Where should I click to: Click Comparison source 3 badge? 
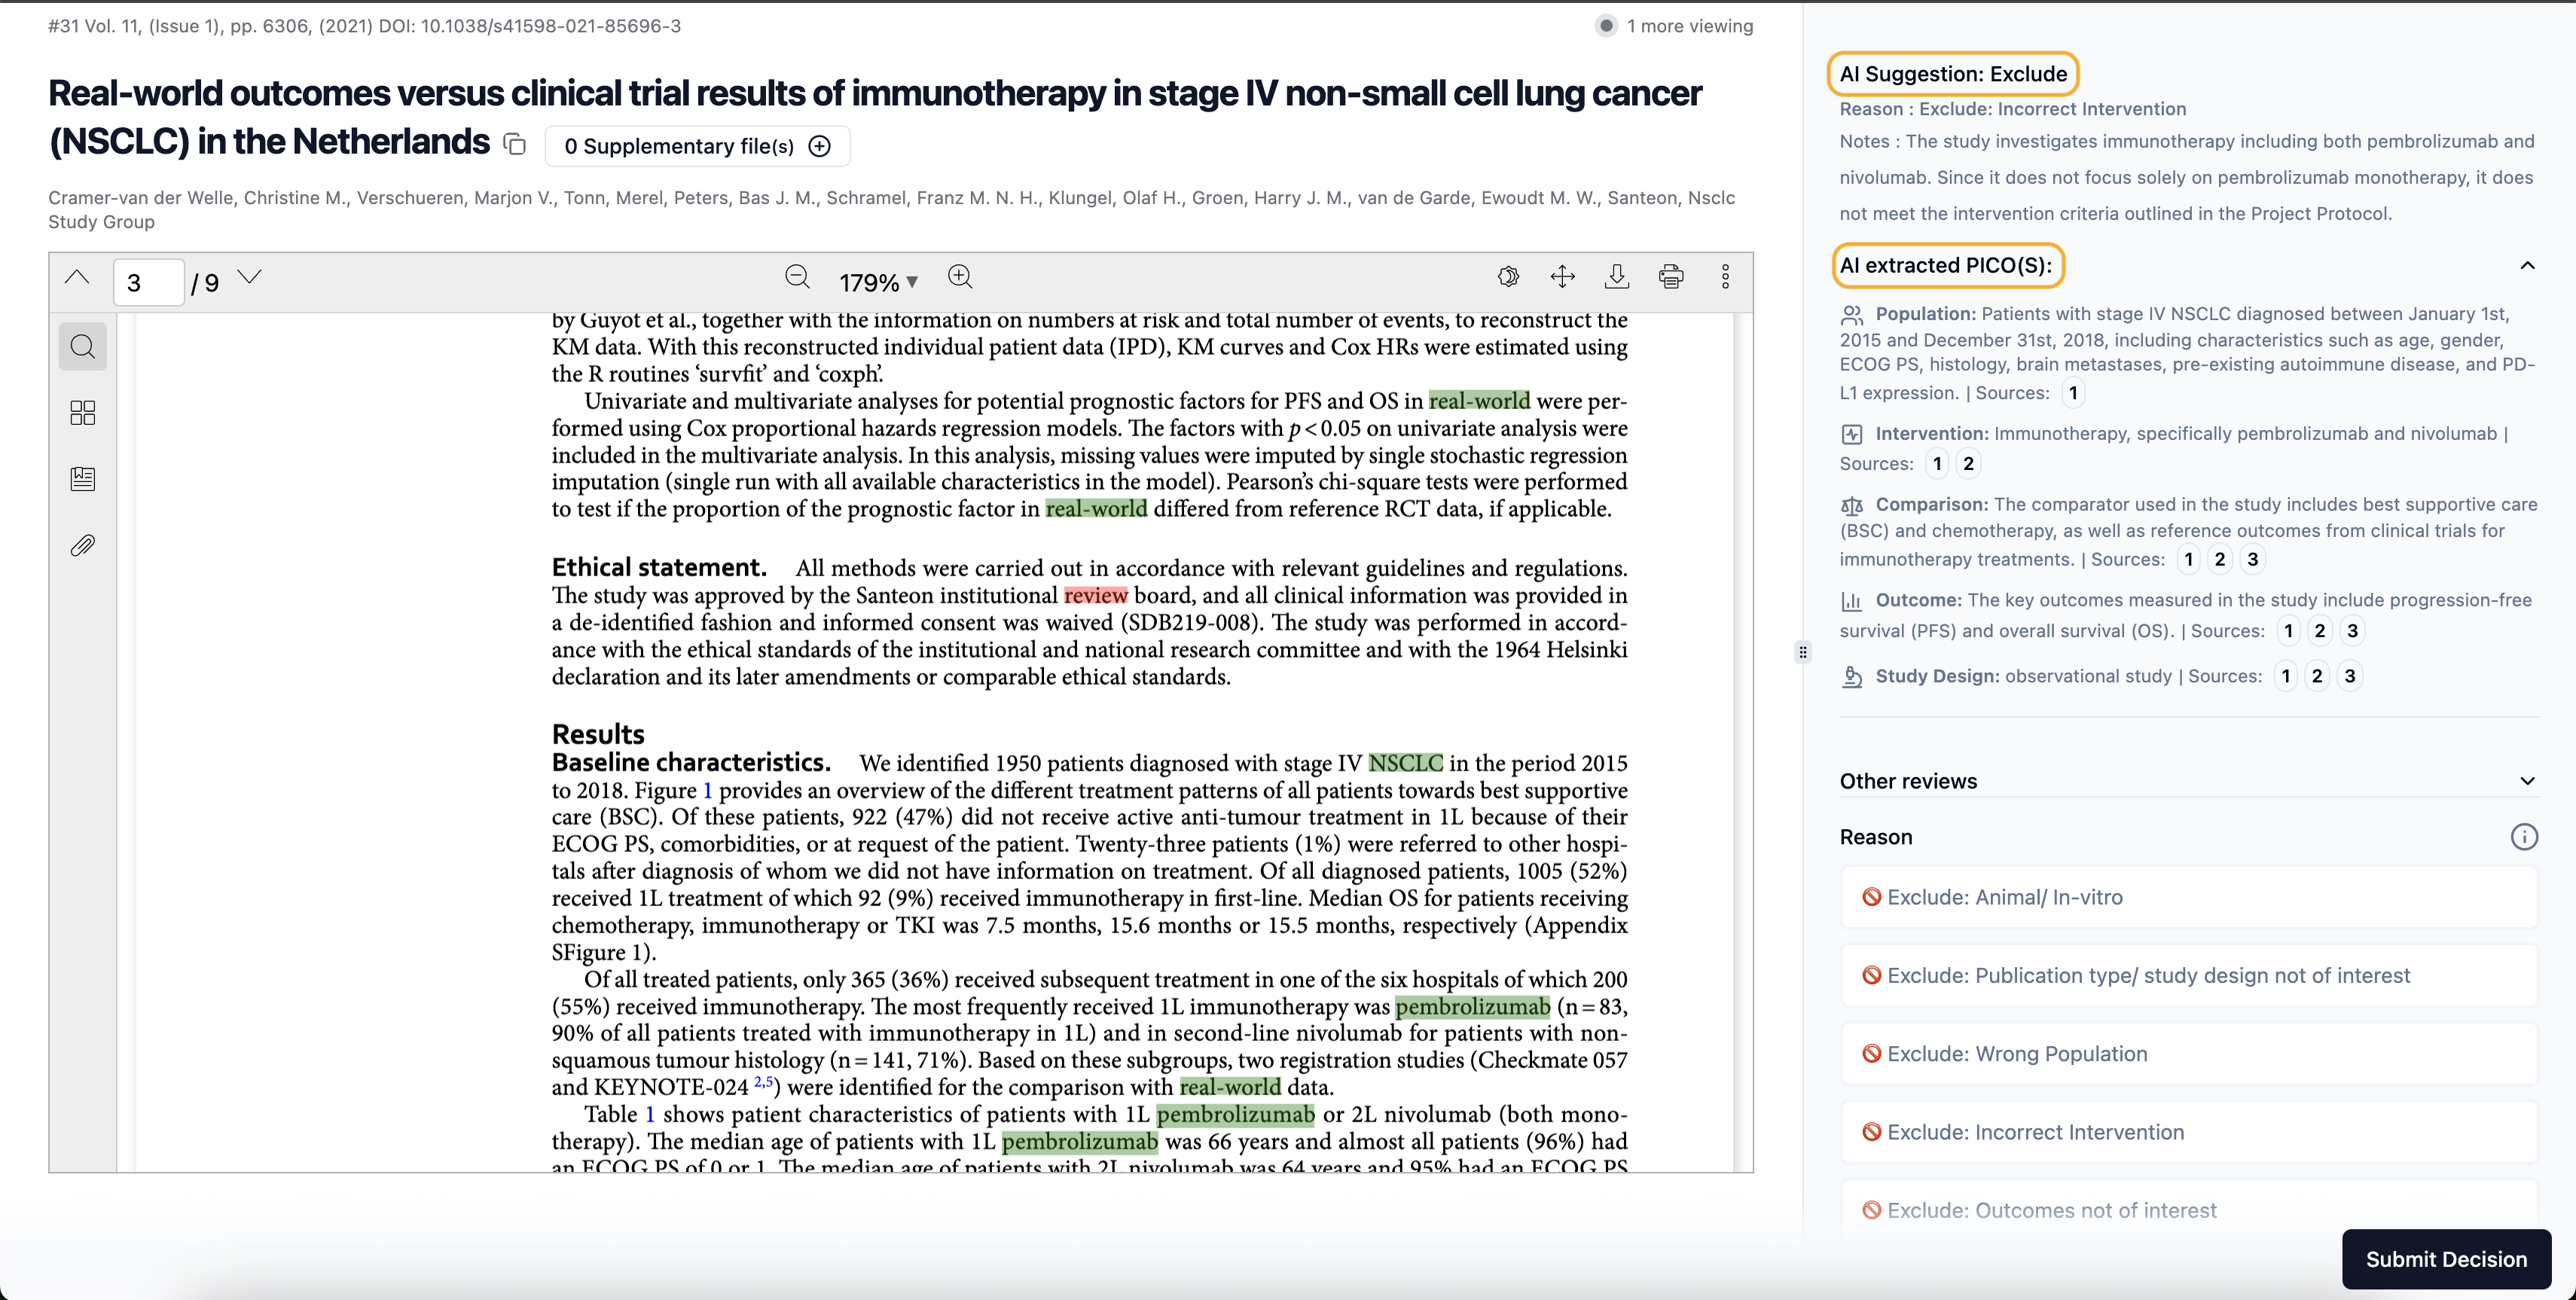click(2252, 559)
